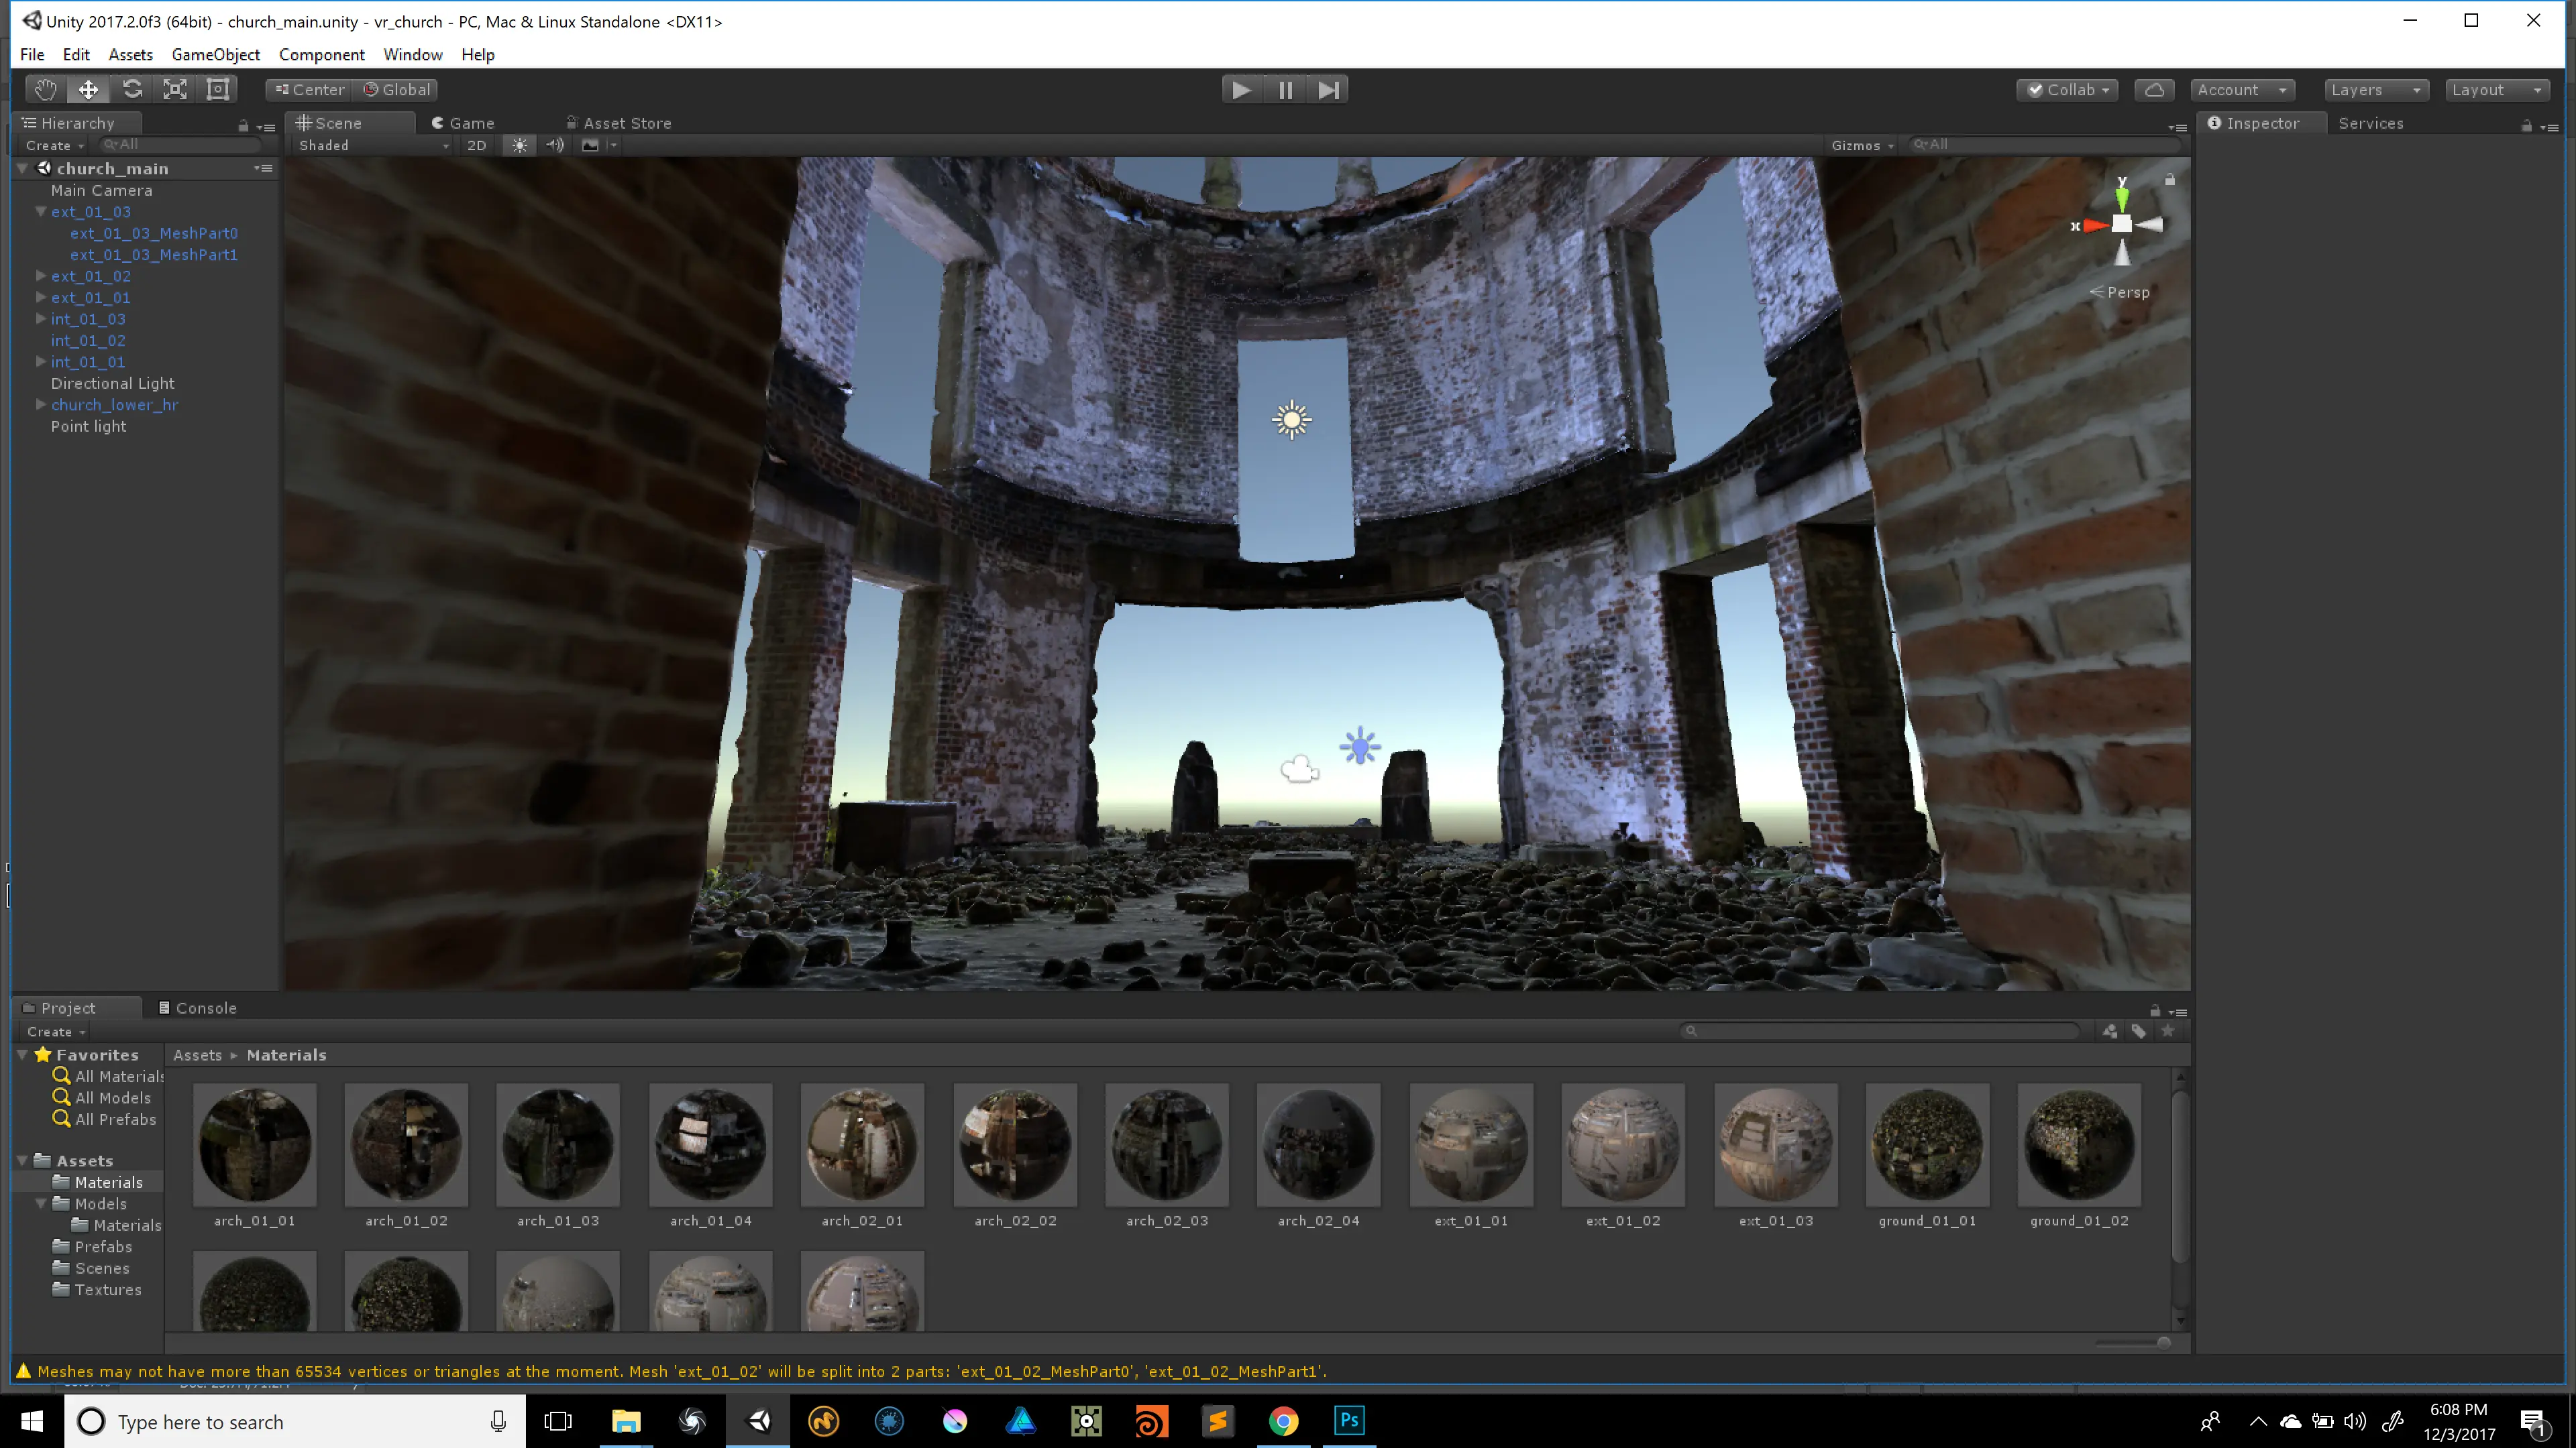This screenshot has height=1448, width=2576.
Task: Click the Play button
Action: 1241,90
